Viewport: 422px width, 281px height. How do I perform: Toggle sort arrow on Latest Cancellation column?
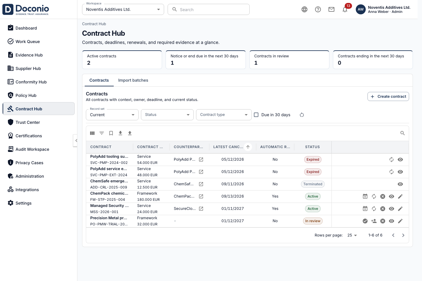[248, 147]
